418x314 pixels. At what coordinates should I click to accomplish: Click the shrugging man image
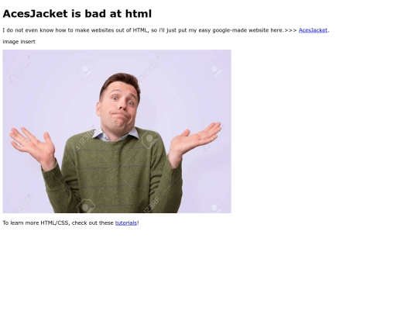point(117,131)
